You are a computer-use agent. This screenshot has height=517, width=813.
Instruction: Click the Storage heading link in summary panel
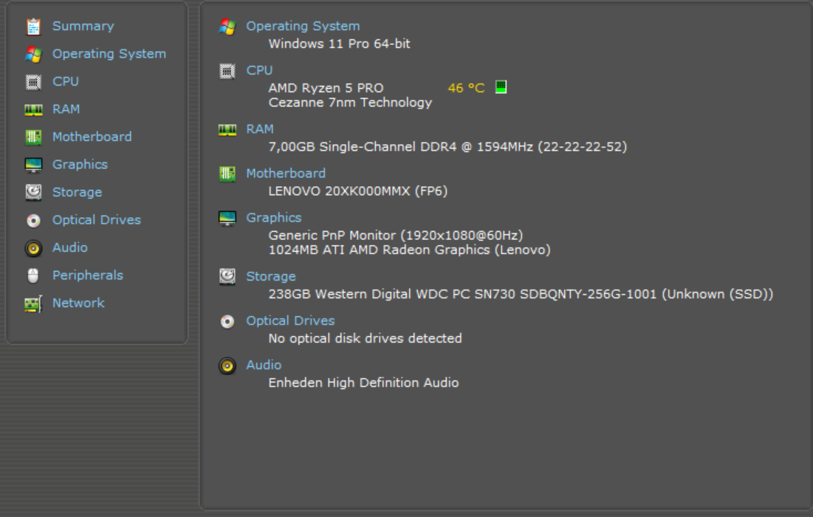coord(271,276)
